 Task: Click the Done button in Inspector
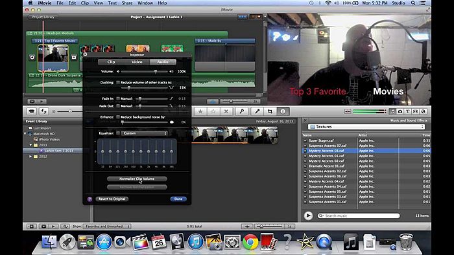(x=178, y=199)
